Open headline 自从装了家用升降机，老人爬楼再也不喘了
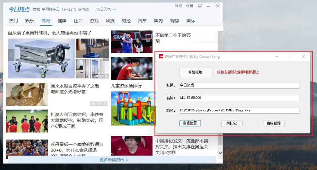The height and width of the screenshot is (170, 317). point(50,33)
